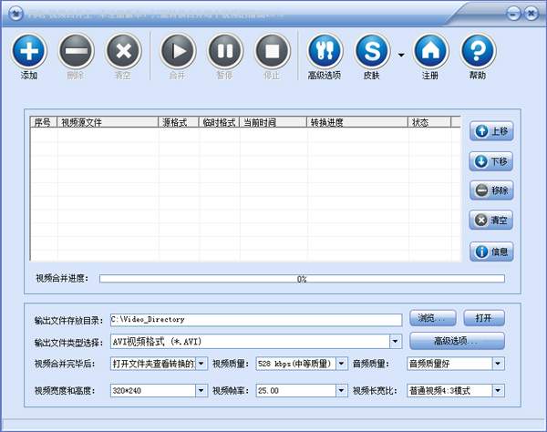Click the 打开 (Open) folder button
Viewport: 547px width, 432px height.
coord(484,318)
